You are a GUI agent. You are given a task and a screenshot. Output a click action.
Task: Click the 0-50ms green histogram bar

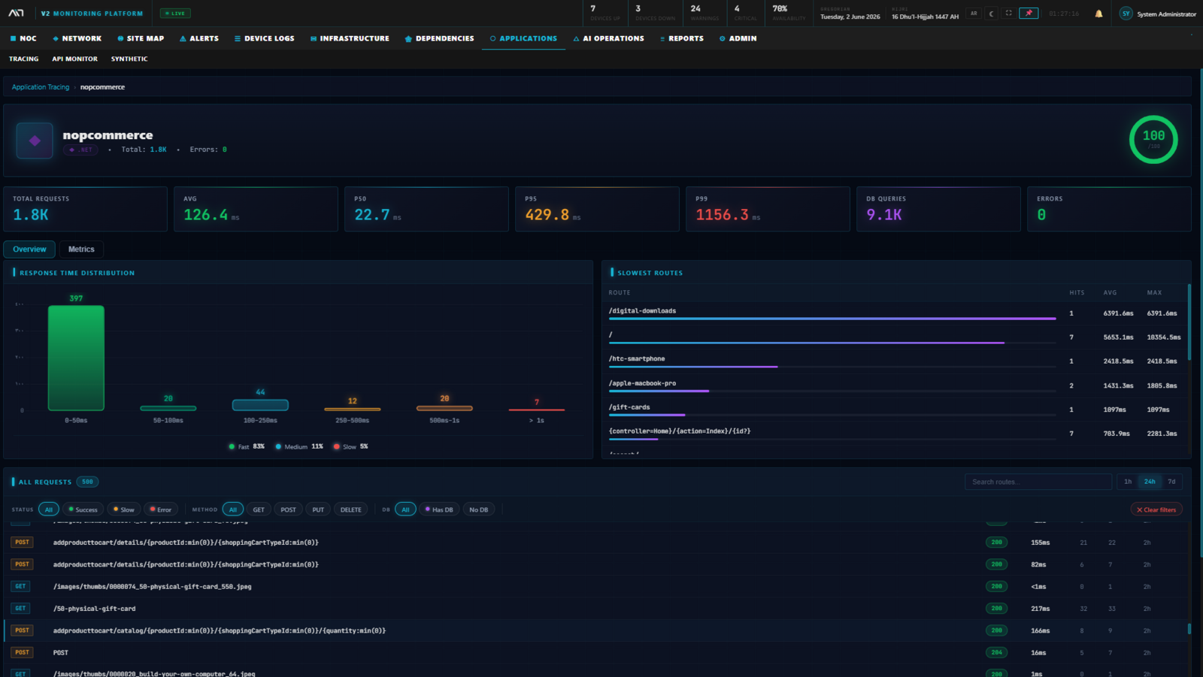click(x=76, y=358)
